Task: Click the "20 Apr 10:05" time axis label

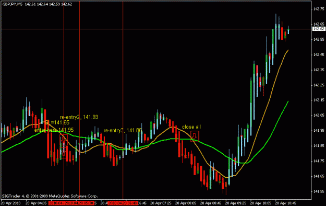Action: (261, 203)
